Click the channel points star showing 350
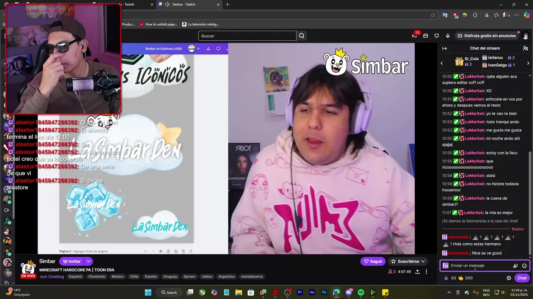 tap(466, 278)
